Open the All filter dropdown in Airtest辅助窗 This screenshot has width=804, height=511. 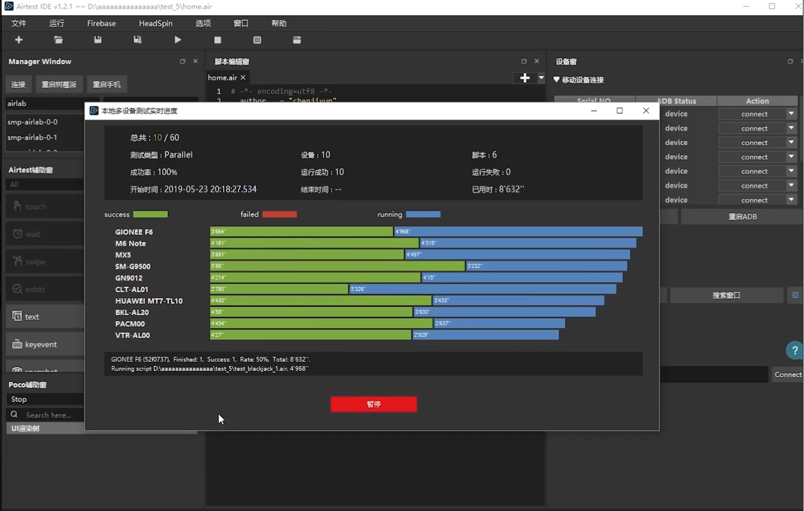pos(44,184)
